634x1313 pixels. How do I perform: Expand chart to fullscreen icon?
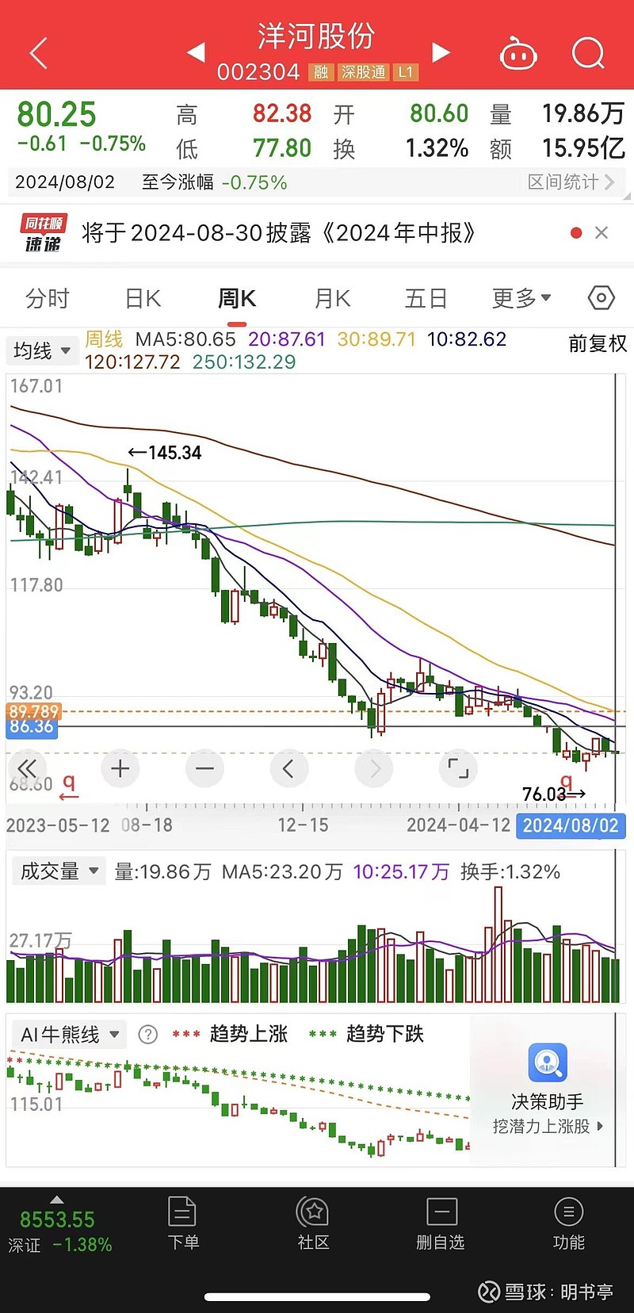458,768
